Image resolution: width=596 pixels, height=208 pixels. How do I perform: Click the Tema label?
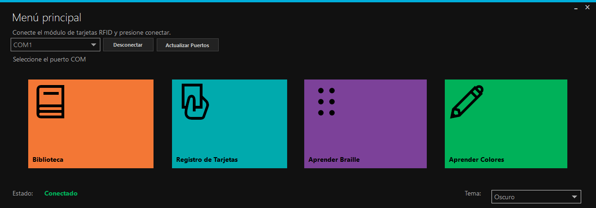(473, 193)
